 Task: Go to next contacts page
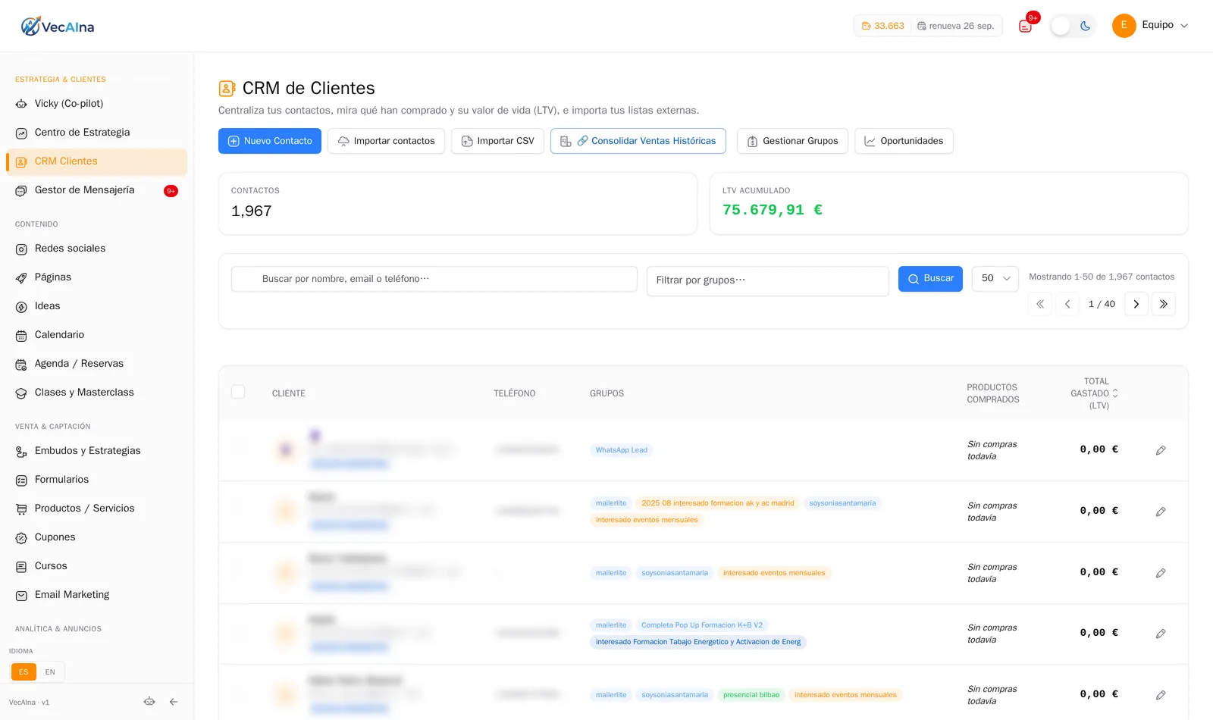click(x=1136, y=304)
